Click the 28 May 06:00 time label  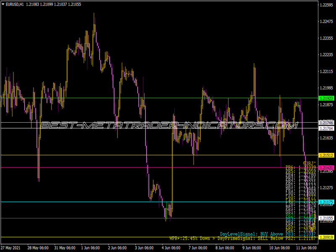(38, 248)
